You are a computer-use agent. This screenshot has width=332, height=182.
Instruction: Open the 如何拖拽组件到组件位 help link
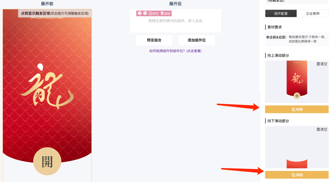point(175,51)
